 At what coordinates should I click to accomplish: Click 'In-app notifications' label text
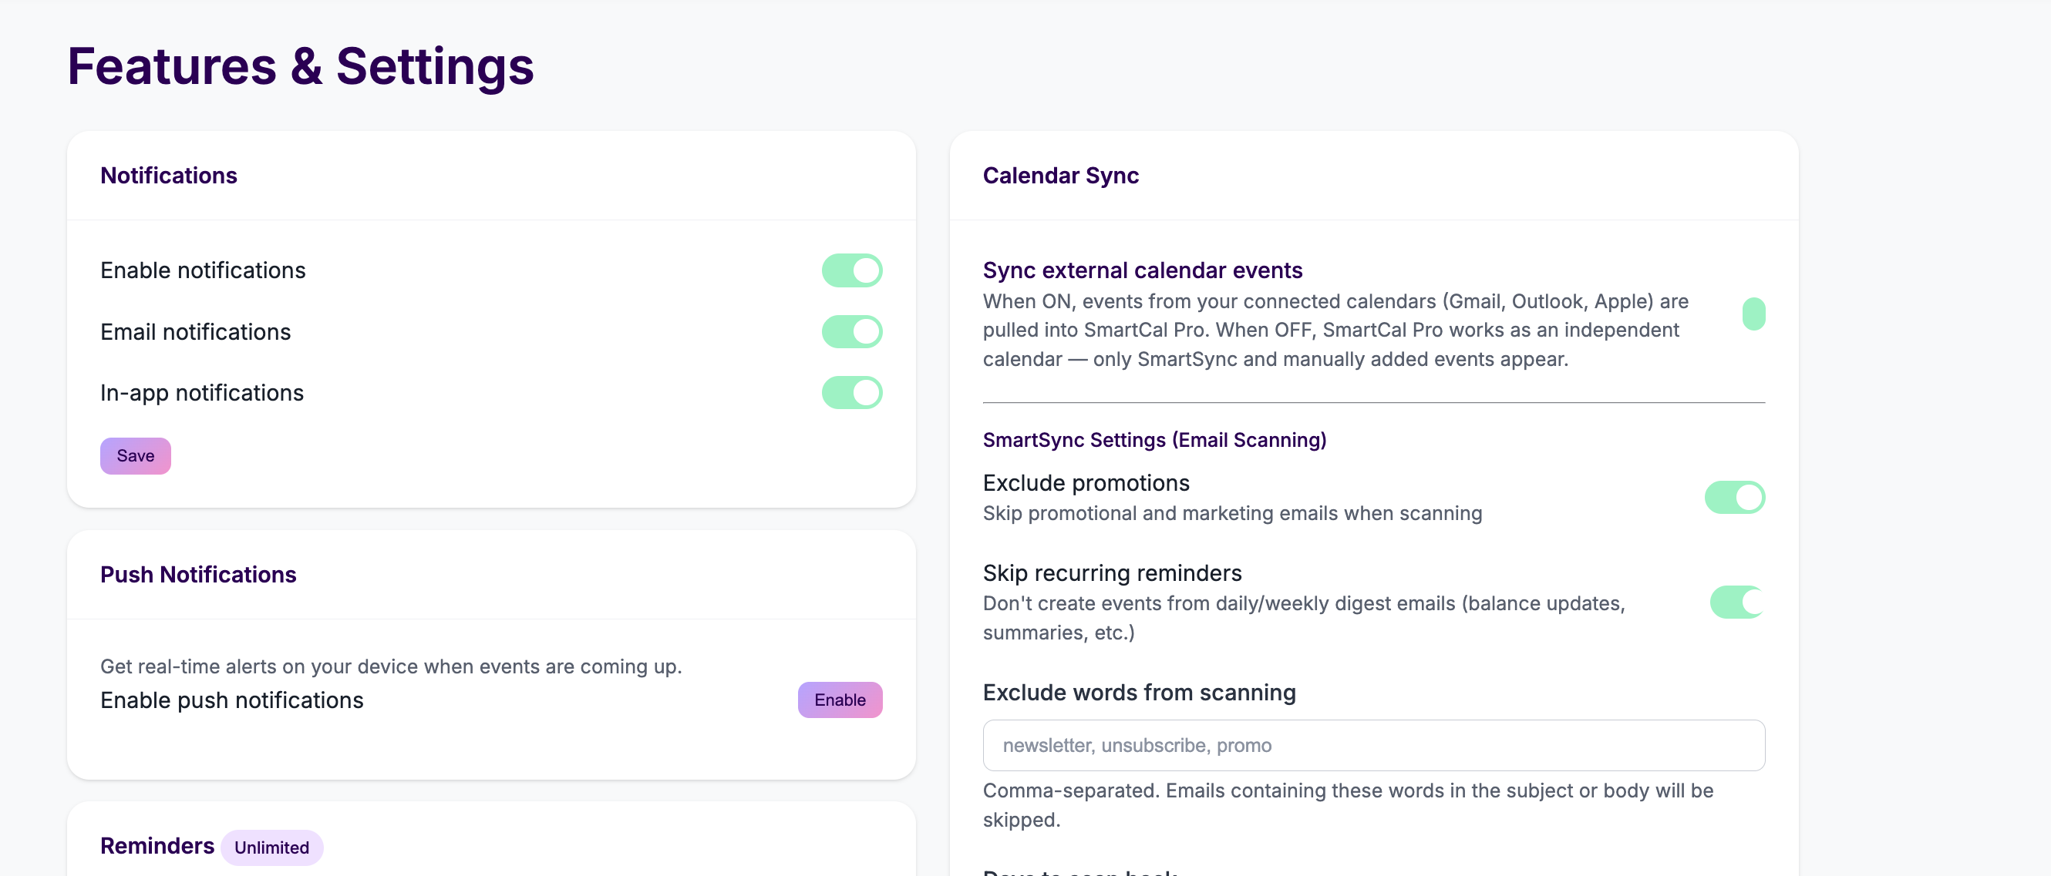pos(201,393)
